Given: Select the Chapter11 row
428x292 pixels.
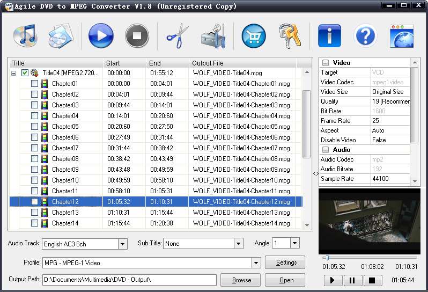Looking at the screenshot, I should (x=156, y=191).
